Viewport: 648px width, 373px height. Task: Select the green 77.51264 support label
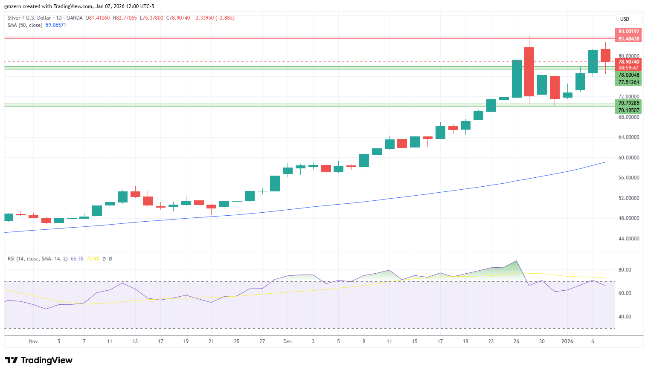[629, 82]
